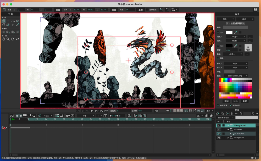This screenshot has height=161, width=261.
Task: Delete the layer using the trash icon
Action: (x=231, y=114)
